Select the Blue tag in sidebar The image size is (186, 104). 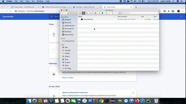click(67, 59)
